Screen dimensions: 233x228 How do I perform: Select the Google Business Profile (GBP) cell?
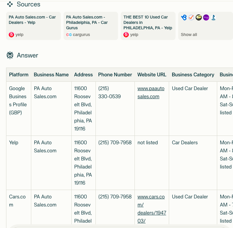[18, 101]
